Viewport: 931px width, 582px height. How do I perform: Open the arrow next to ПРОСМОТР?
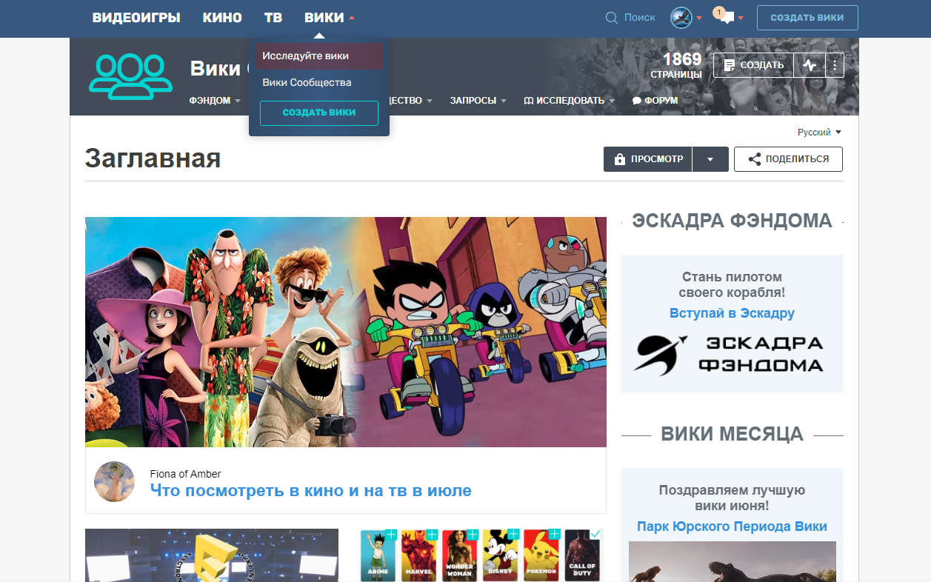710,159
